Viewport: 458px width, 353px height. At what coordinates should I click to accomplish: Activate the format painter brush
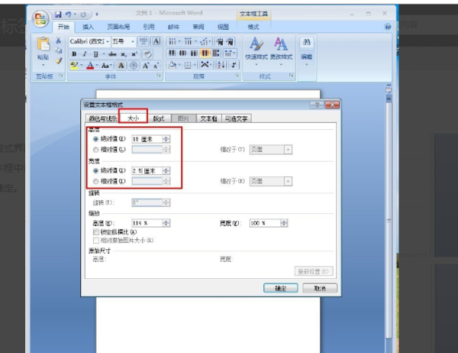coord(59,60)
